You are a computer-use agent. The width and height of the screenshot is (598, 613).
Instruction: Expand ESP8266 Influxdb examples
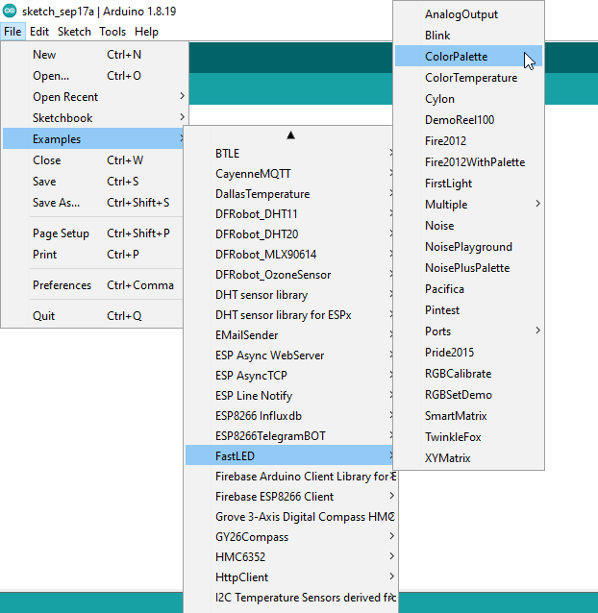pyautogui.click(x=290, y=416)
